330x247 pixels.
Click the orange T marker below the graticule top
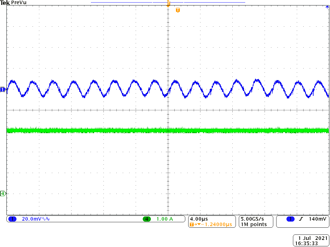click(178, 10)
